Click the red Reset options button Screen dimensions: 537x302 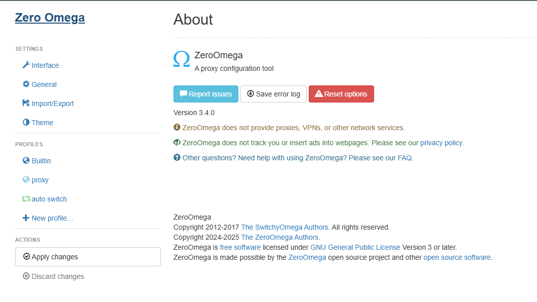tap(341, 94)
